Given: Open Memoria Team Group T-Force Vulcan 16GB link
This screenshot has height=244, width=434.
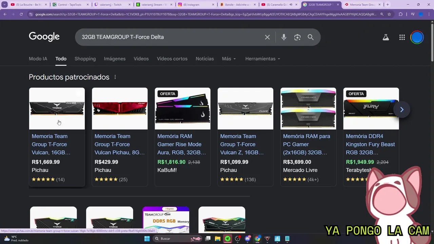Looking at the screenshot, I should coord(51,144).
